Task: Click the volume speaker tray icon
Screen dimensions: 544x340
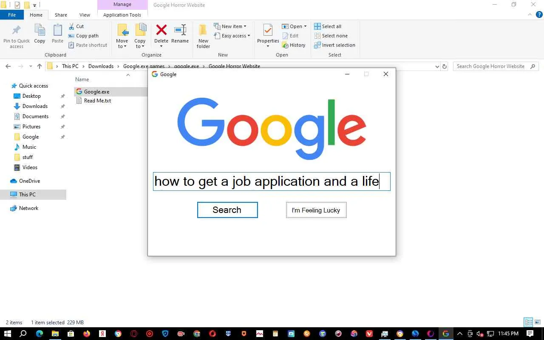Action: [480, 334]
